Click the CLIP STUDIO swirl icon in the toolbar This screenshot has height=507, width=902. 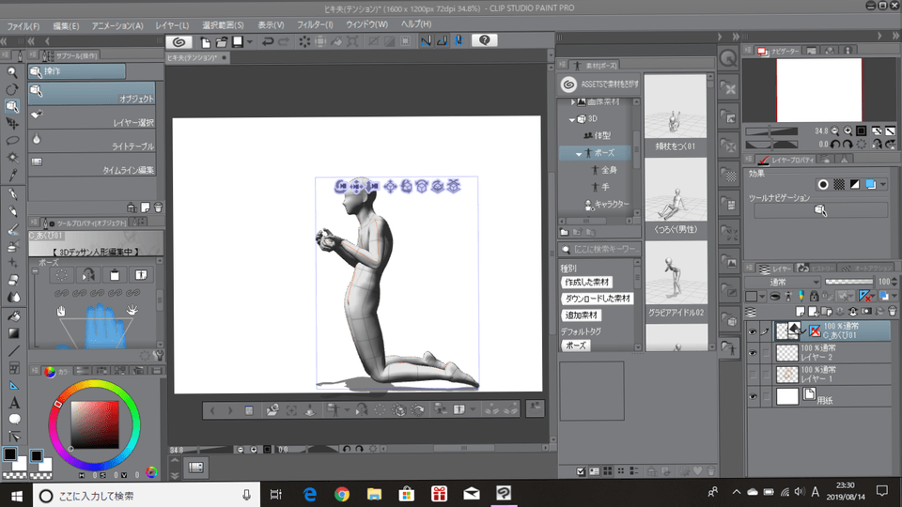178,41
